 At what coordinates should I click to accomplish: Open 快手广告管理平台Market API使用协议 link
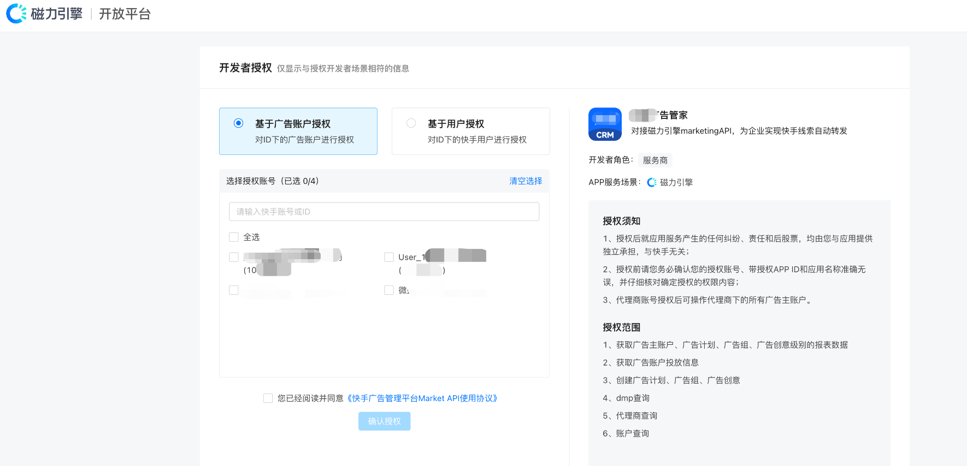tap(422, 398)
